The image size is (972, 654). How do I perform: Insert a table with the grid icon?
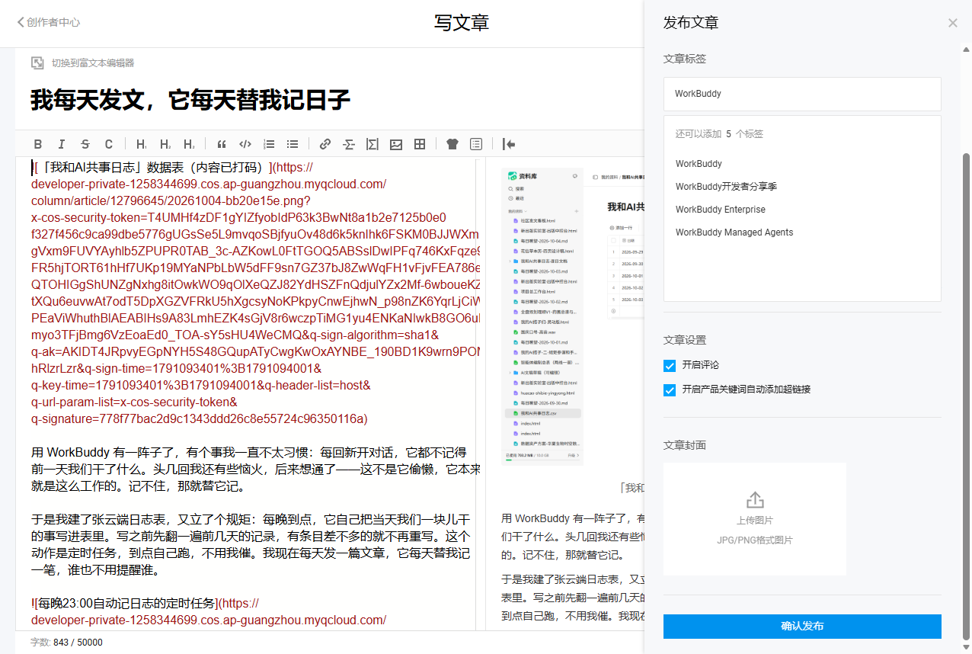click(x=420, y=144)
